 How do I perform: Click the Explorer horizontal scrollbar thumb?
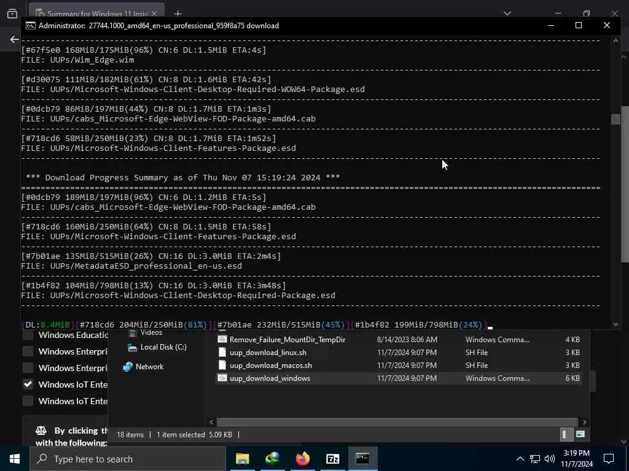[397, 422]
